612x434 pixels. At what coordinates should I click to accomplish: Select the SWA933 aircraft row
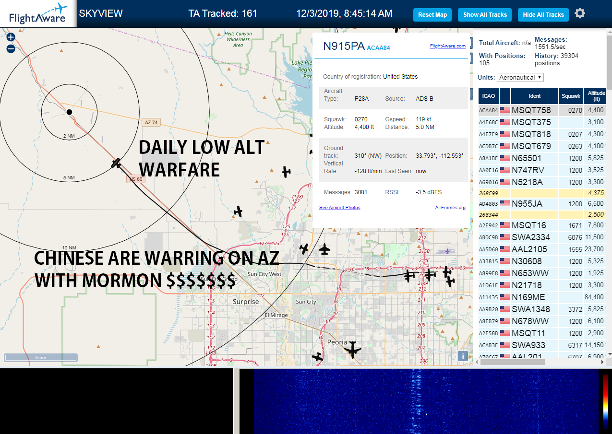[x=543, y=345]
